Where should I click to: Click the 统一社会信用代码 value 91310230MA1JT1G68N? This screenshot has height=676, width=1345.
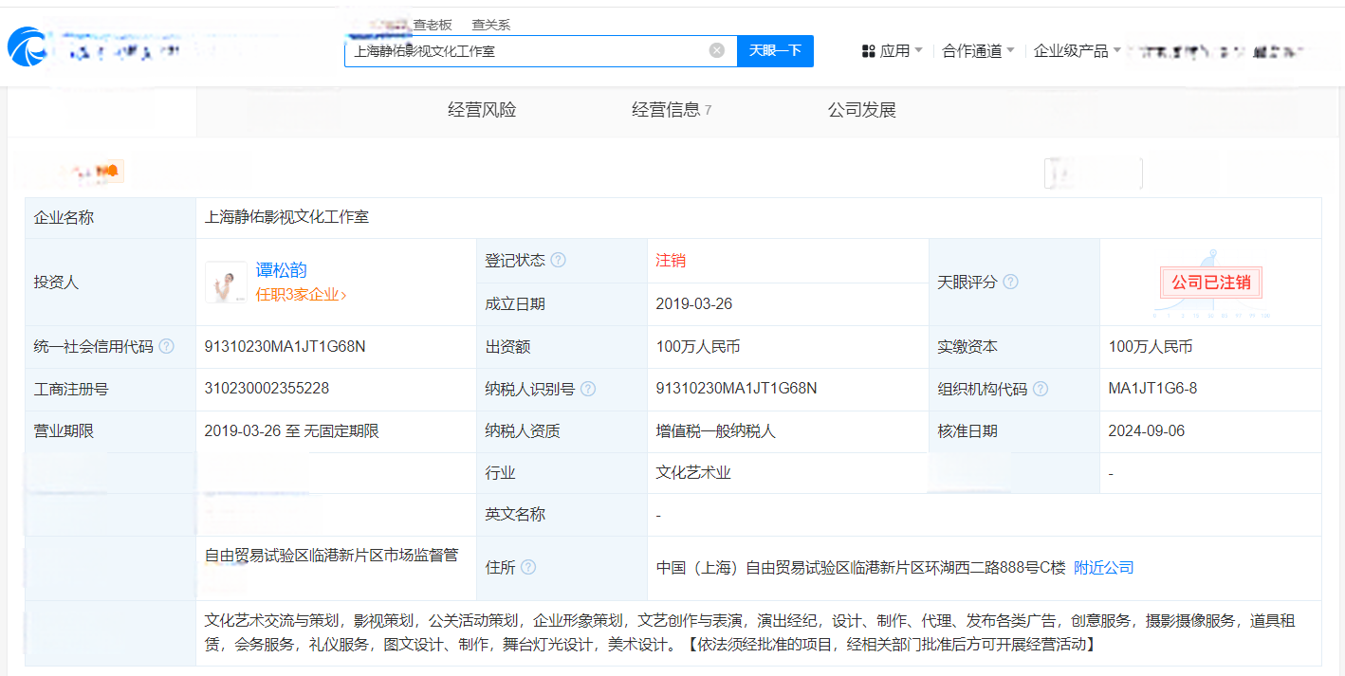tap(286, 346)
